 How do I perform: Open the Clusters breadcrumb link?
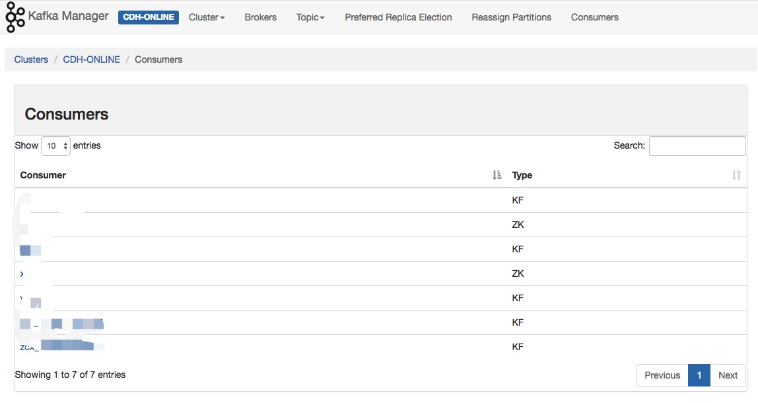(x=31, y=59)
